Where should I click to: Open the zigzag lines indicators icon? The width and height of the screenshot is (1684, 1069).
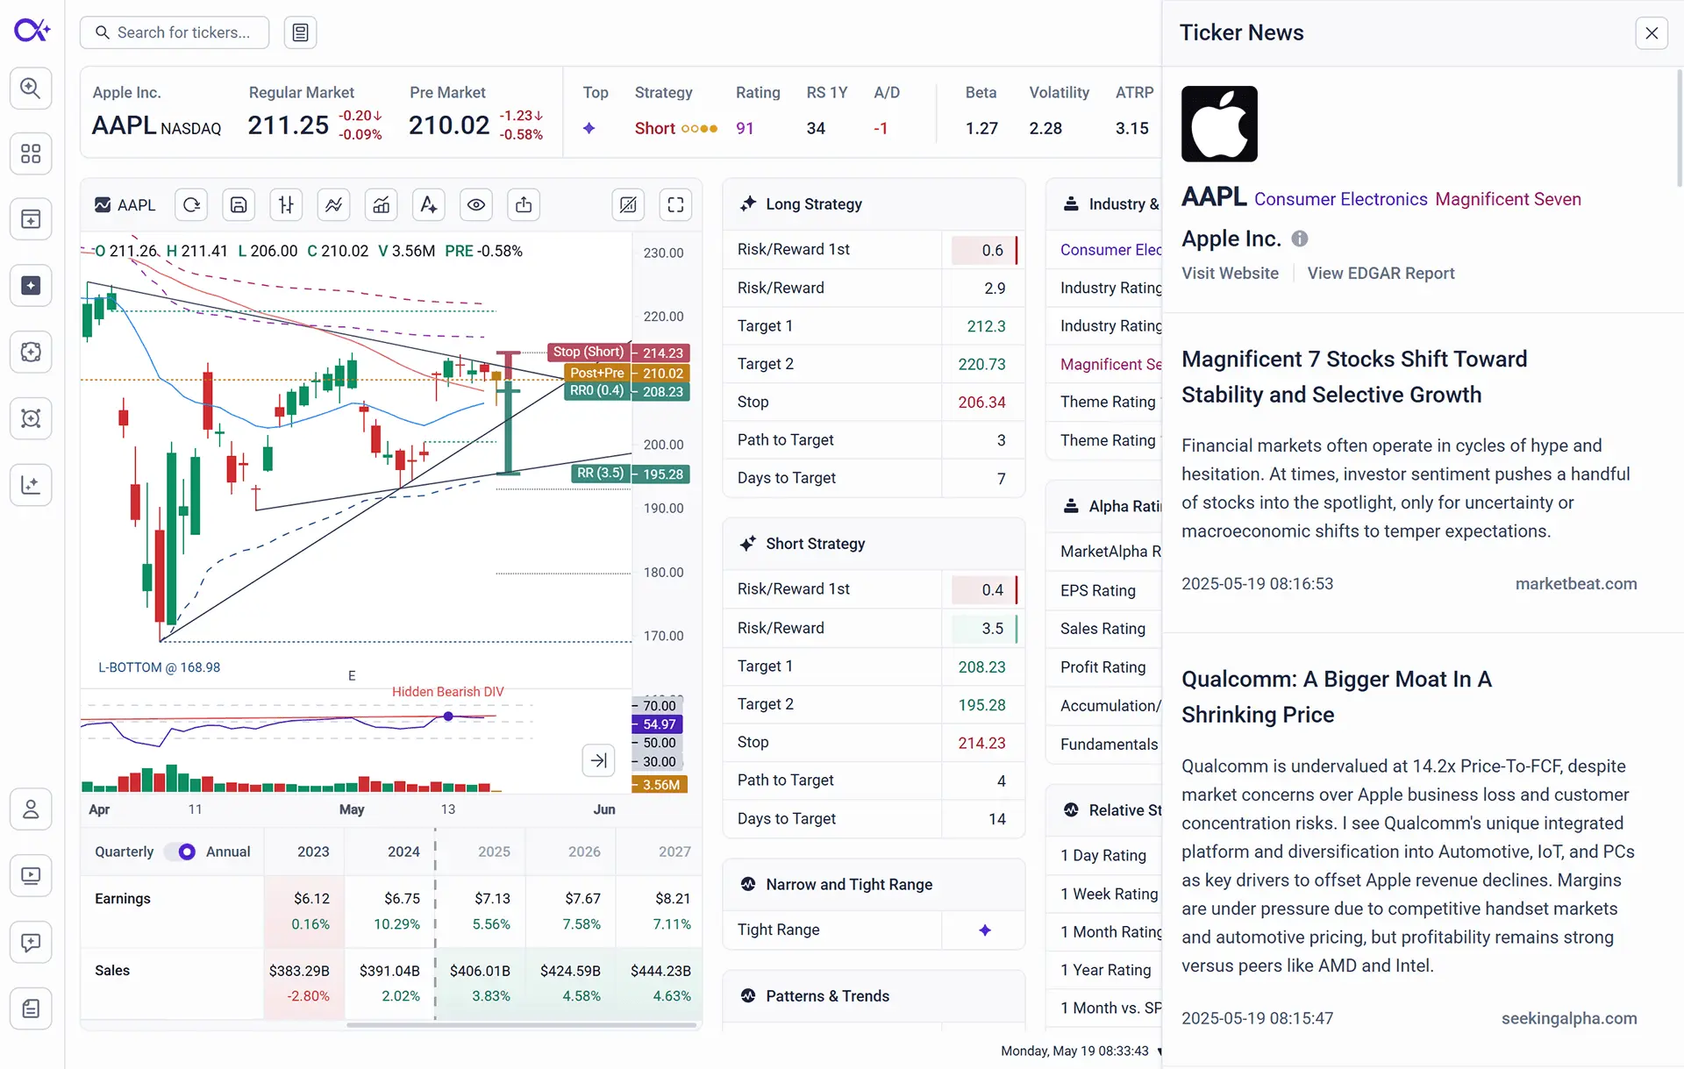[333, 204]
